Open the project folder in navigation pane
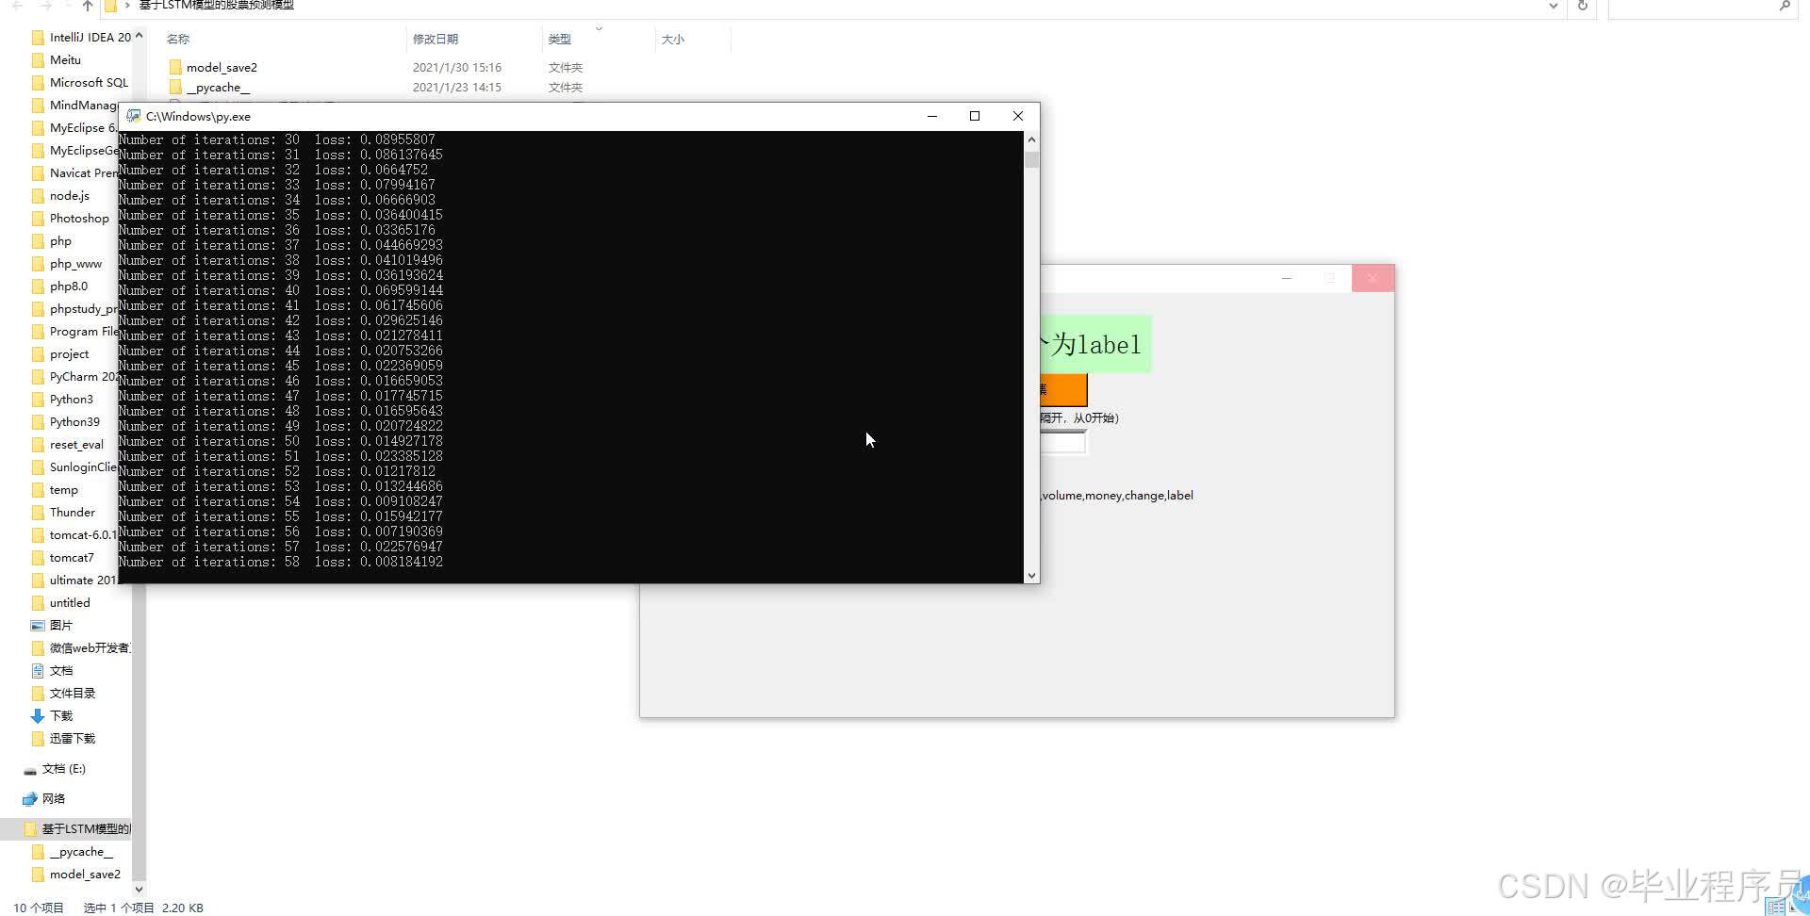Viewport: 1810px width, 916px height. tap(60, 354)
